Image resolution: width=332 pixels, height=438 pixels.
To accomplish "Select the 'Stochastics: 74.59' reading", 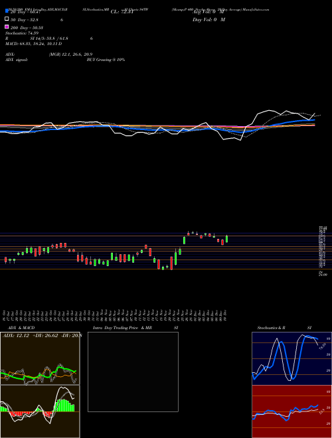I will pyautogui.click(x=22, y=33).
